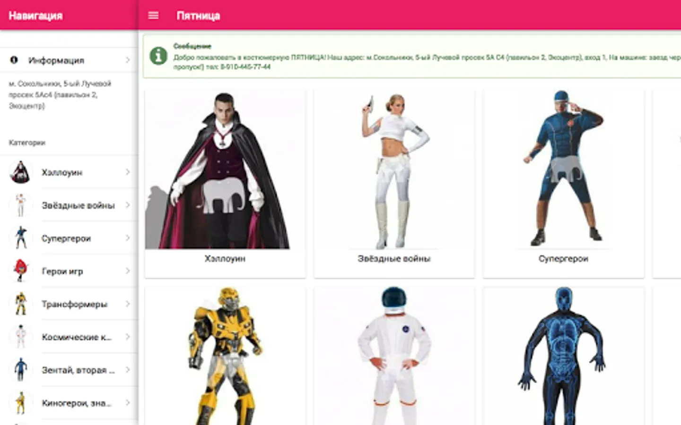Open Зентай, вторая... via chevron arrow
Screen dimensions: 681x425
click(x=128, y=370)
